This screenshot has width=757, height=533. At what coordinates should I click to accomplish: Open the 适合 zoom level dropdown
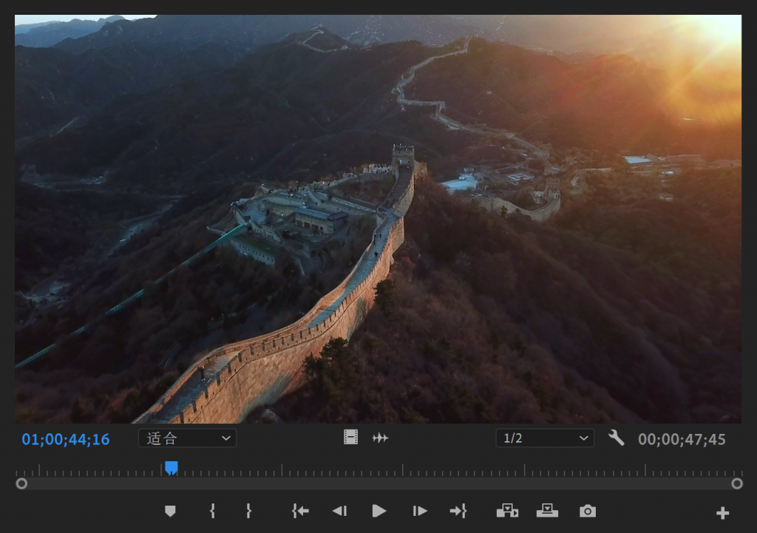[187, 438]
